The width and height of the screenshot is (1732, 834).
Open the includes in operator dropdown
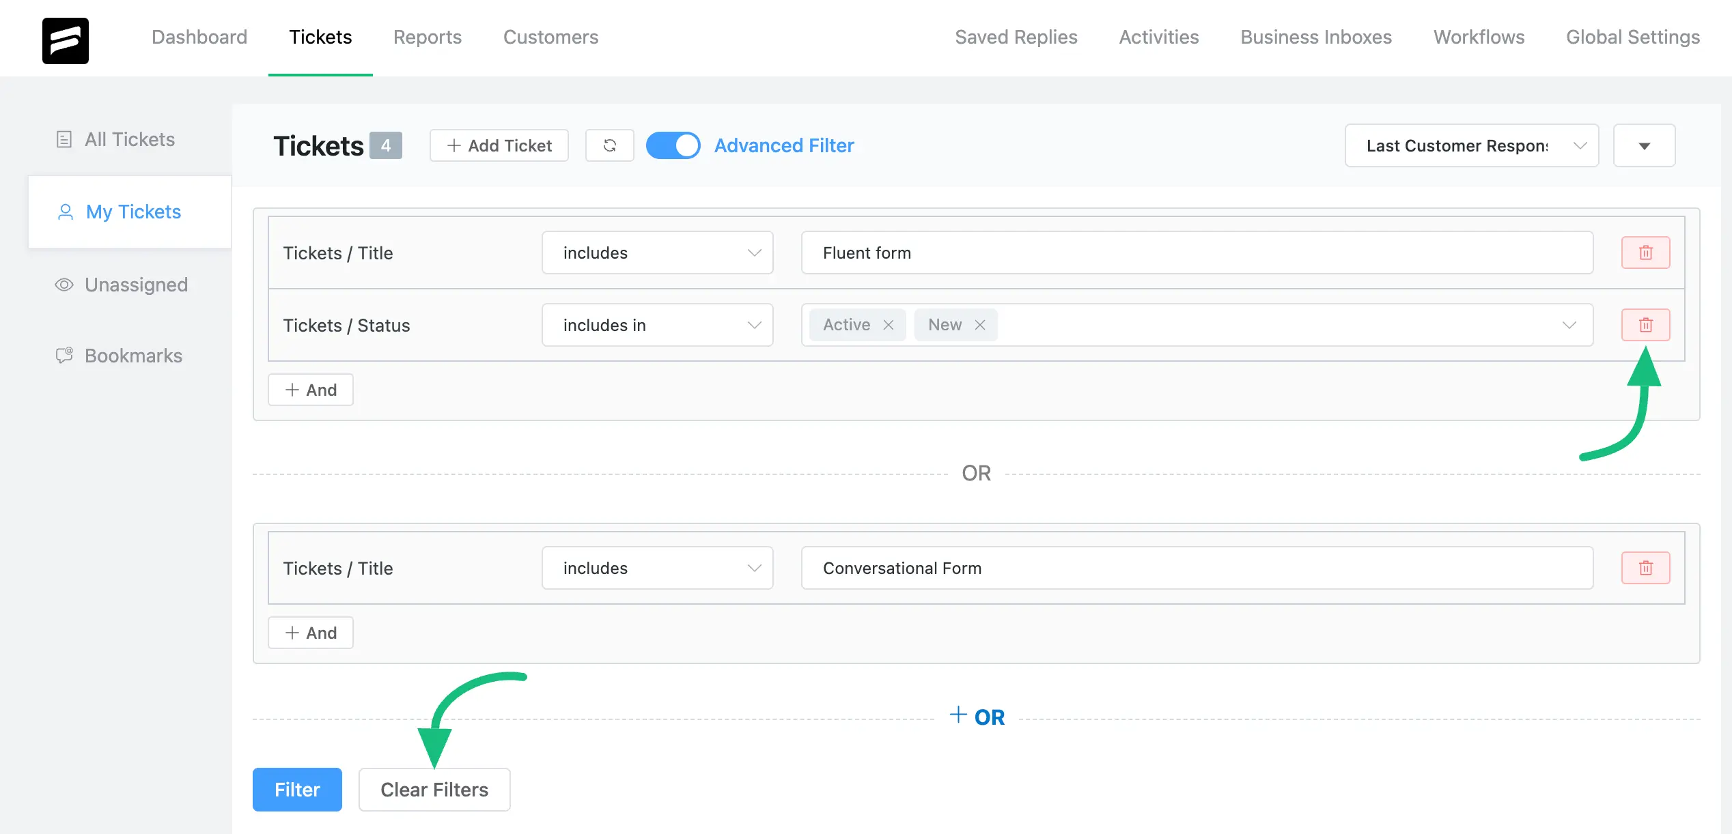click(x=658, y=325)
